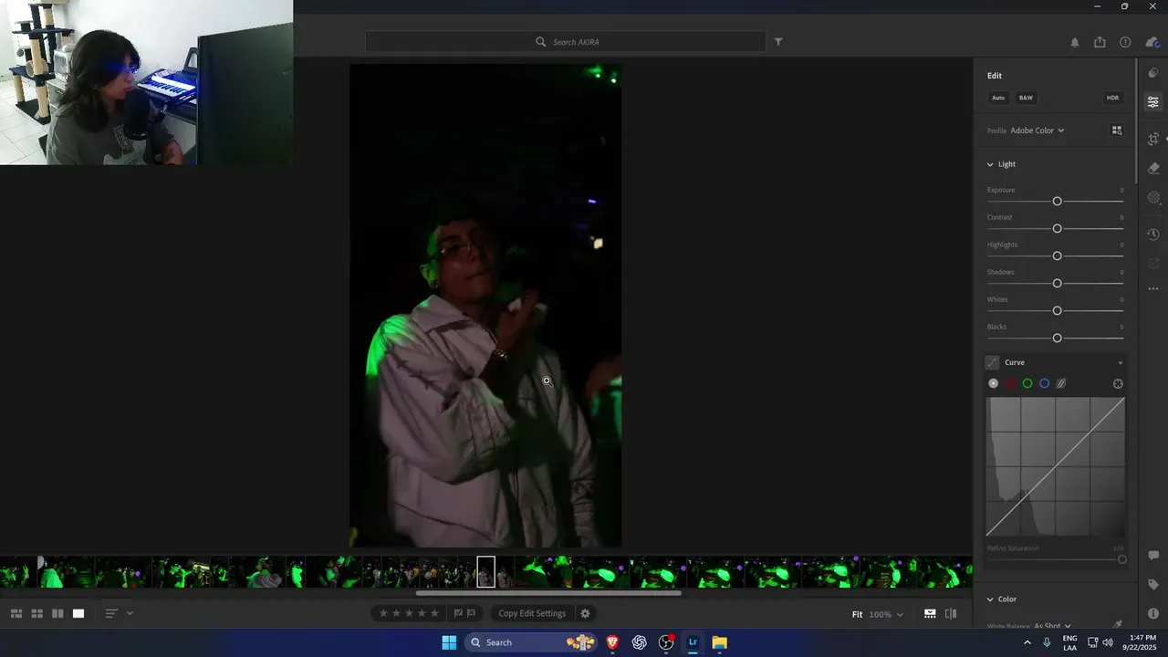Select the parametric curve mode
The width and height of the screenshot is (1168, 657).
(x=1061, y=383)
